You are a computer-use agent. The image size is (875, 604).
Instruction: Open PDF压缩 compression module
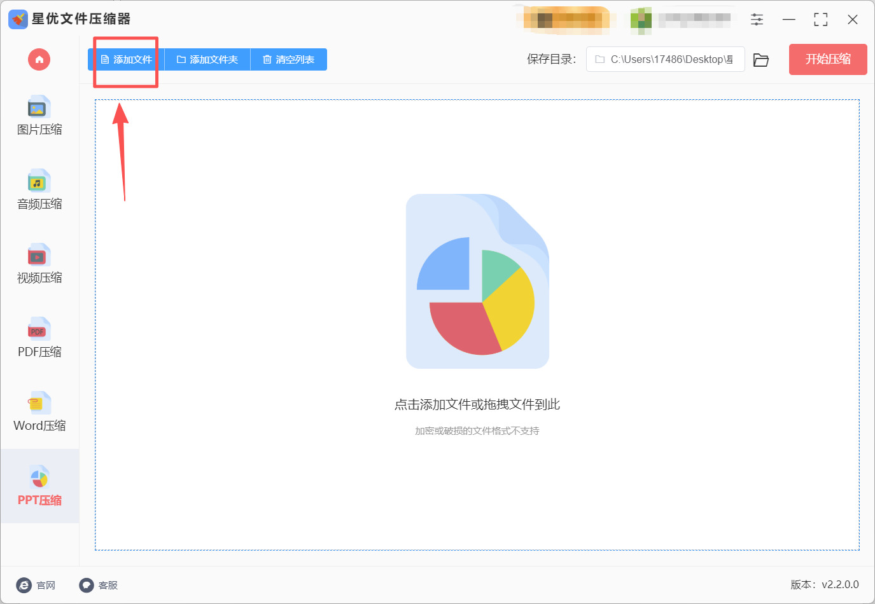tap(39, 338)
